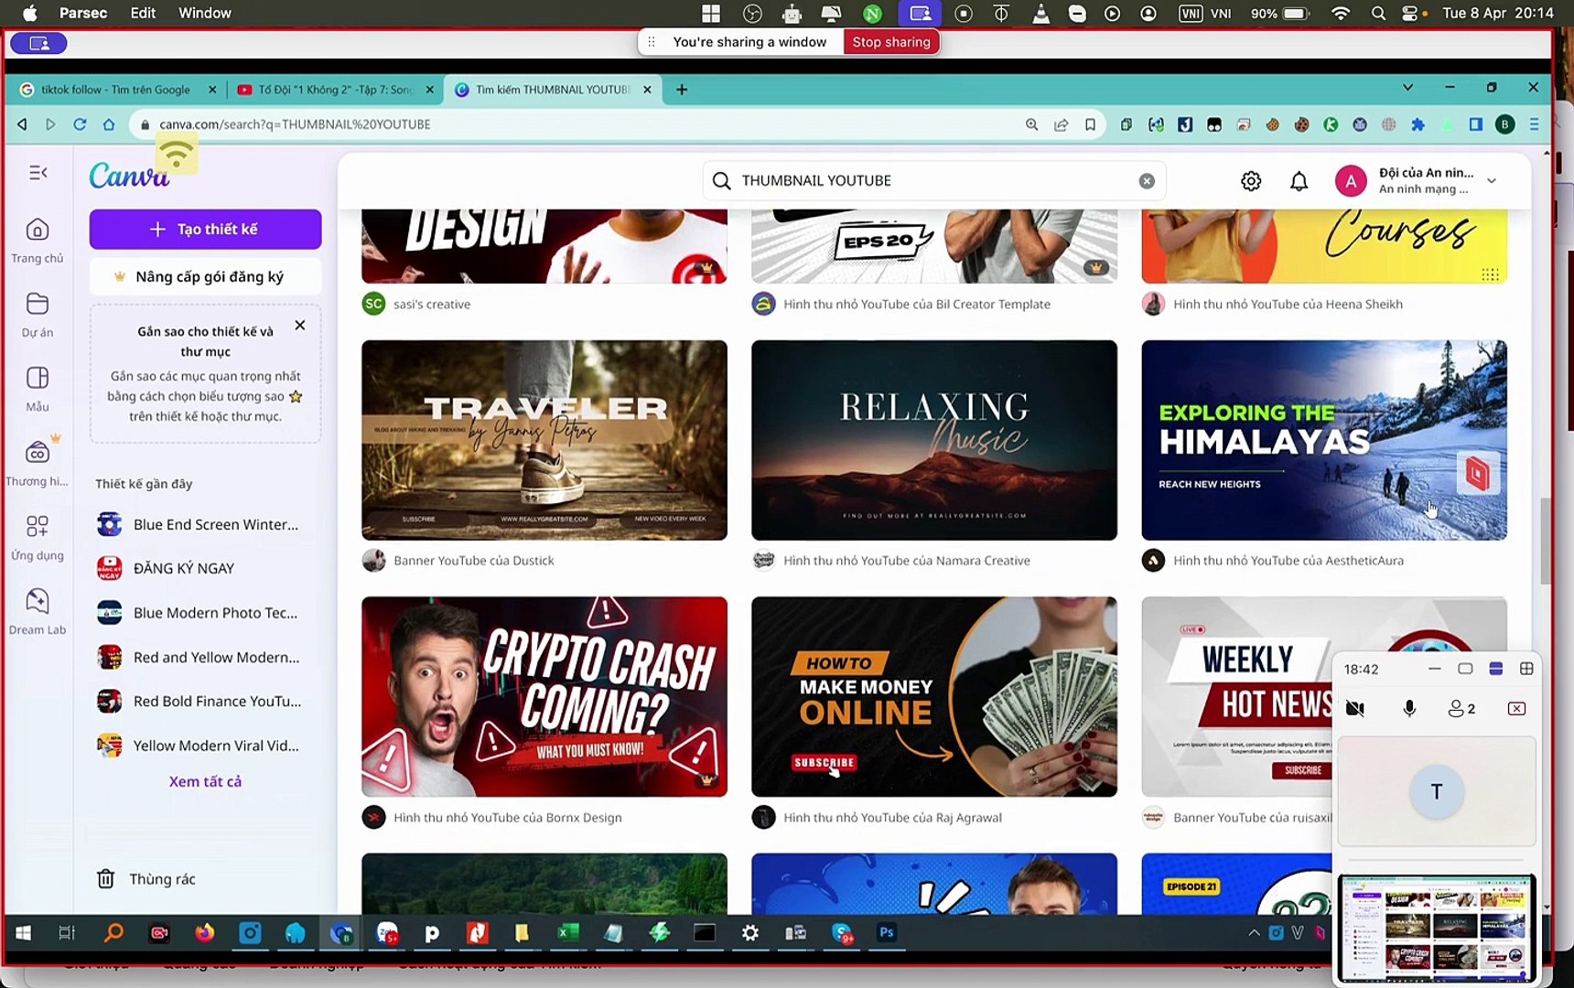Switch to the Tố Đội video tab

334,89
